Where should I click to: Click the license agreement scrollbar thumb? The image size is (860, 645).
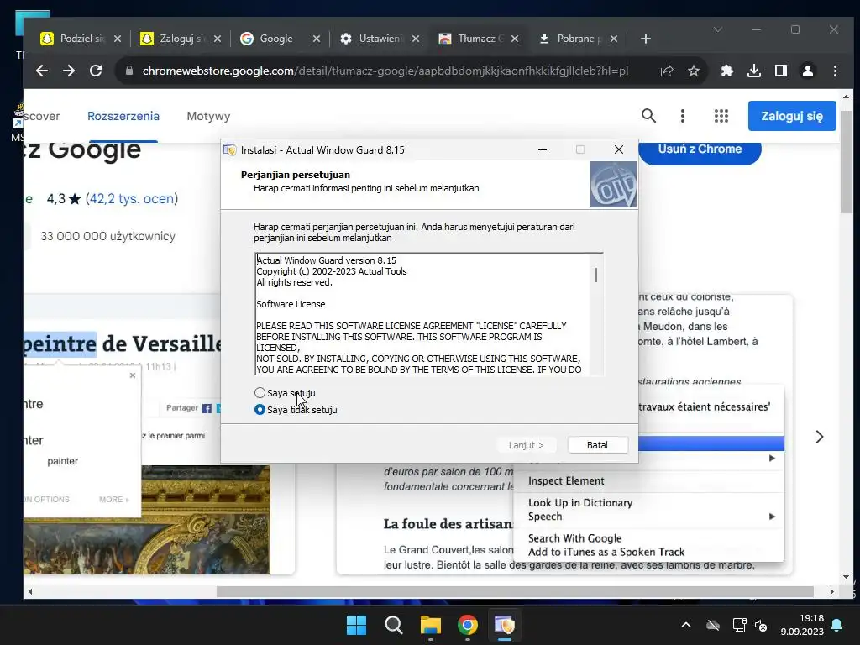click(x=596, y=275)
